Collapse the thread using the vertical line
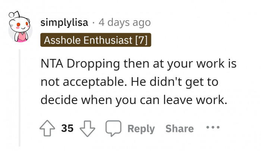The width and height of the screenshot is (261, 151). (19, 97)
